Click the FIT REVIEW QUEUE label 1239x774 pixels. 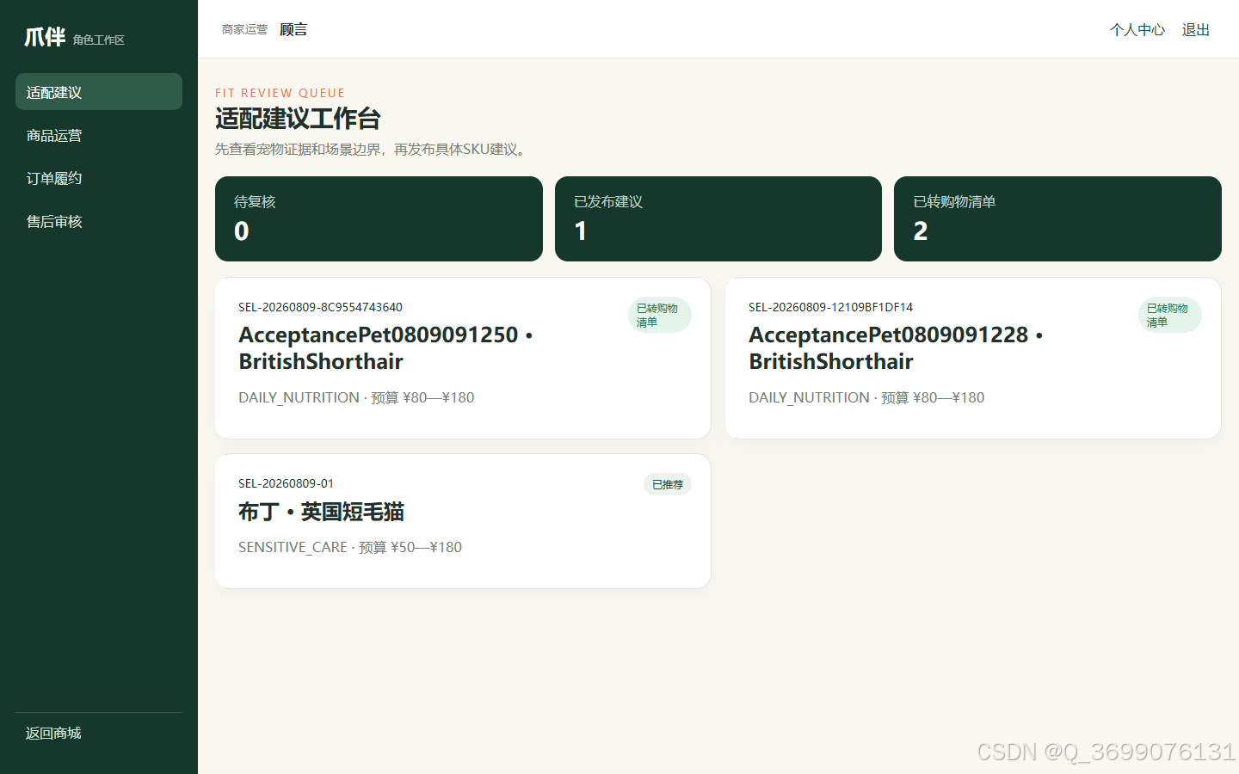[280, 93]
